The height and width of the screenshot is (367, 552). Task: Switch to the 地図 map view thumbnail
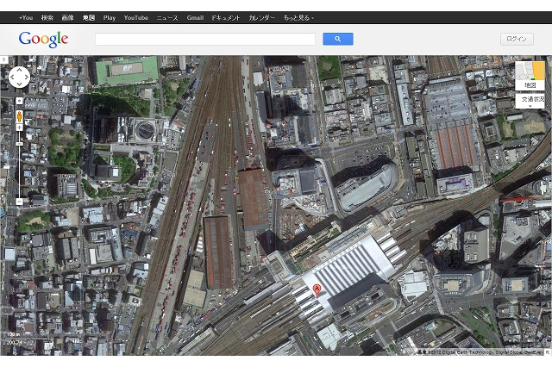pyautogui.click(x=530, y=75)
